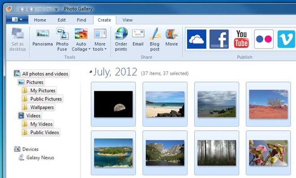Switch to the View tab
The height and width of the screenshot is (178, 296).
[127, 20]
